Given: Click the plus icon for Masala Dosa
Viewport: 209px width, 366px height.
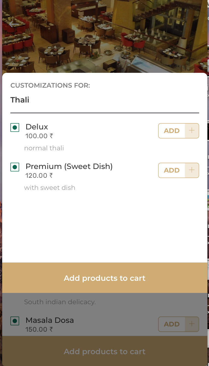Looking at the screenshot, I should (192, 324).
